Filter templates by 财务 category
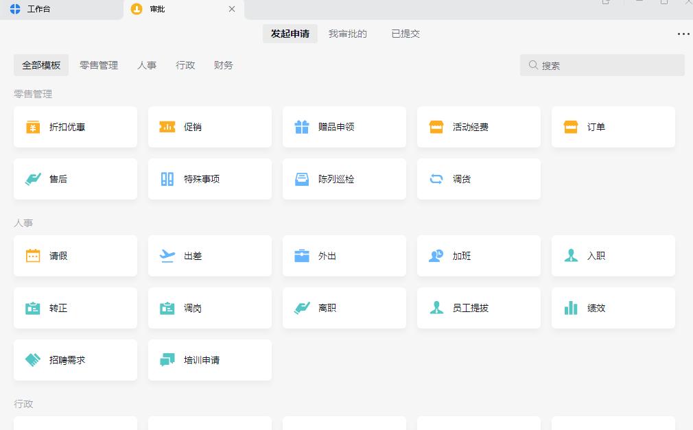 (x=223, y=65)
